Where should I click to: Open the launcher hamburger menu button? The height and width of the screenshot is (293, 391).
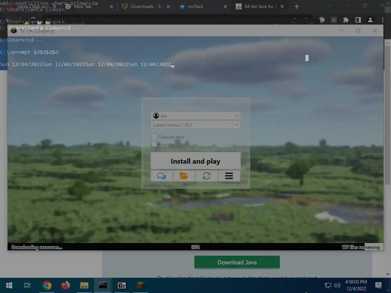pos(229,176)
